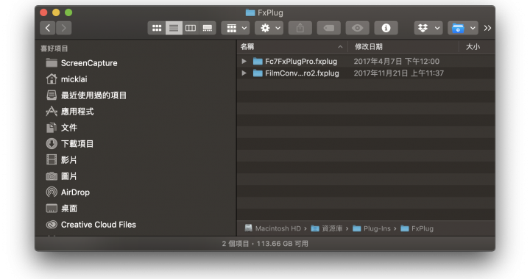
Task: Click the status text 2 個項目，113.66 GB 可用
Action: click(x=265, y=244)
